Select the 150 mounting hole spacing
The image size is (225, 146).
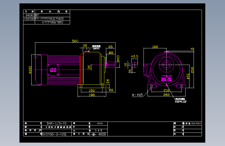coord(92,91)
